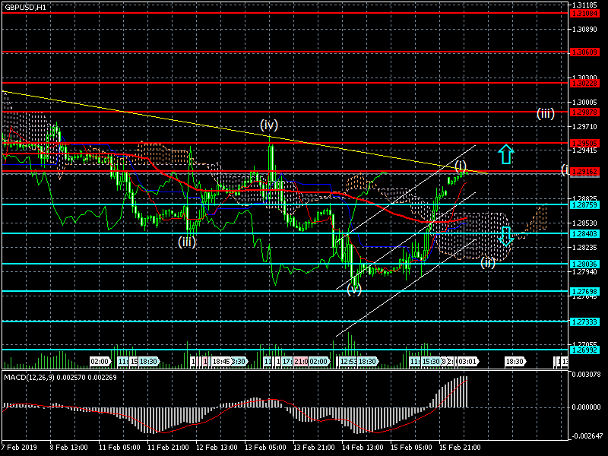Select the (i) wave label in the channel
The height and width of the screenshot is (456, 608).
click(x=461, y=165)
